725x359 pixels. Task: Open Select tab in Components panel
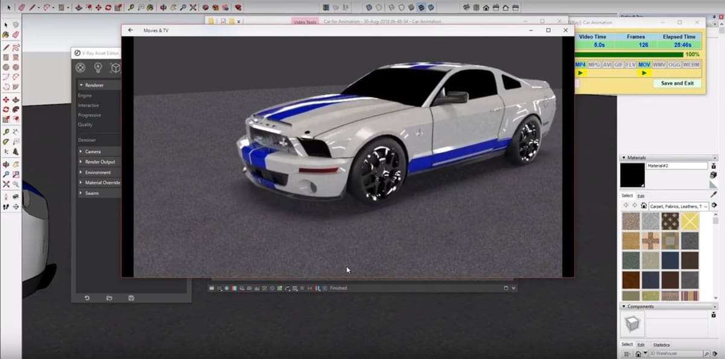pos(627,345)
